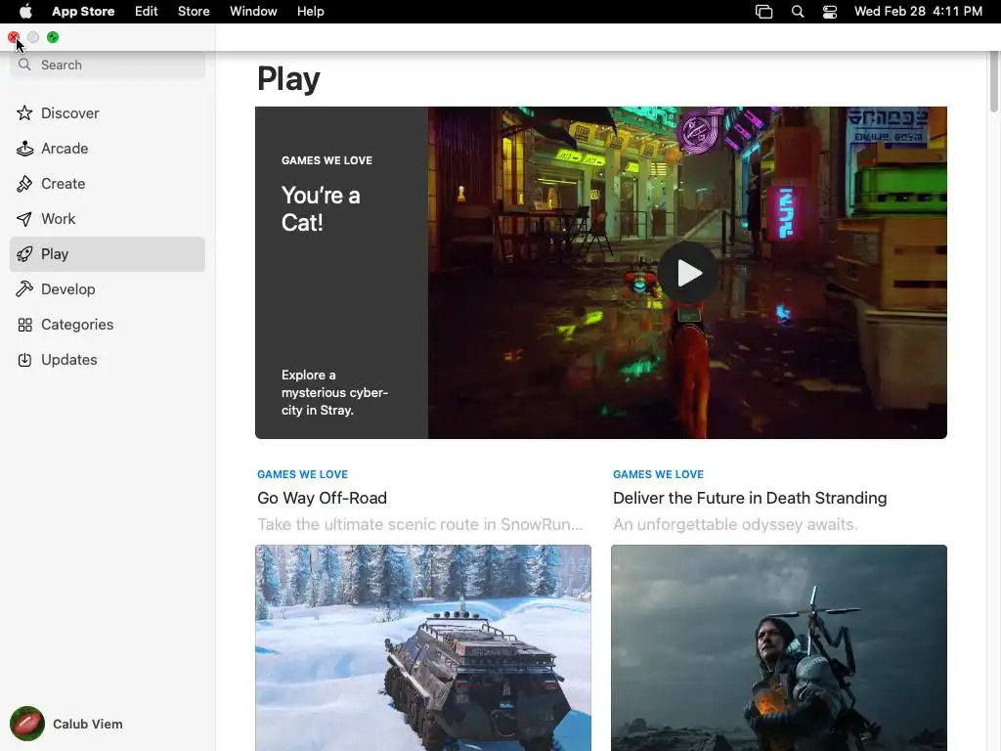Go to the Arcade section label
Image resolution: width=1001 pixels, height=751 pixels.
(x=65, y=149)
